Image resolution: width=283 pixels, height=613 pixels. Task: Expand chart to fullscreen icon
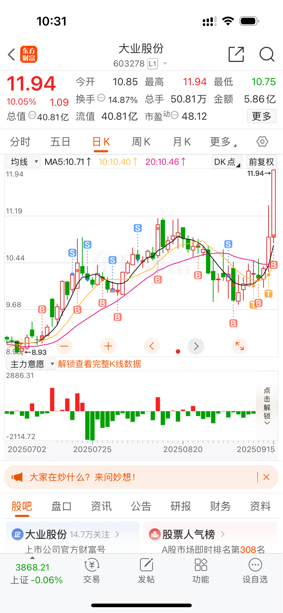coord(240,346)
